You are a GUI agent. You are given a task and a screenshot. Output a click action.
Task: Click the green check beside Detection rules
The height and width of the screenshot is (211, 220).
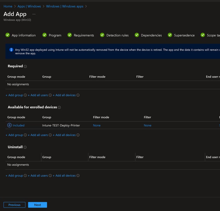coord(102,35)
